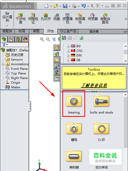Viewport: 128px width, 171px height.
Task: Pin the 设计库 panel
Action: pyautogui.click(x=125, y=31)
